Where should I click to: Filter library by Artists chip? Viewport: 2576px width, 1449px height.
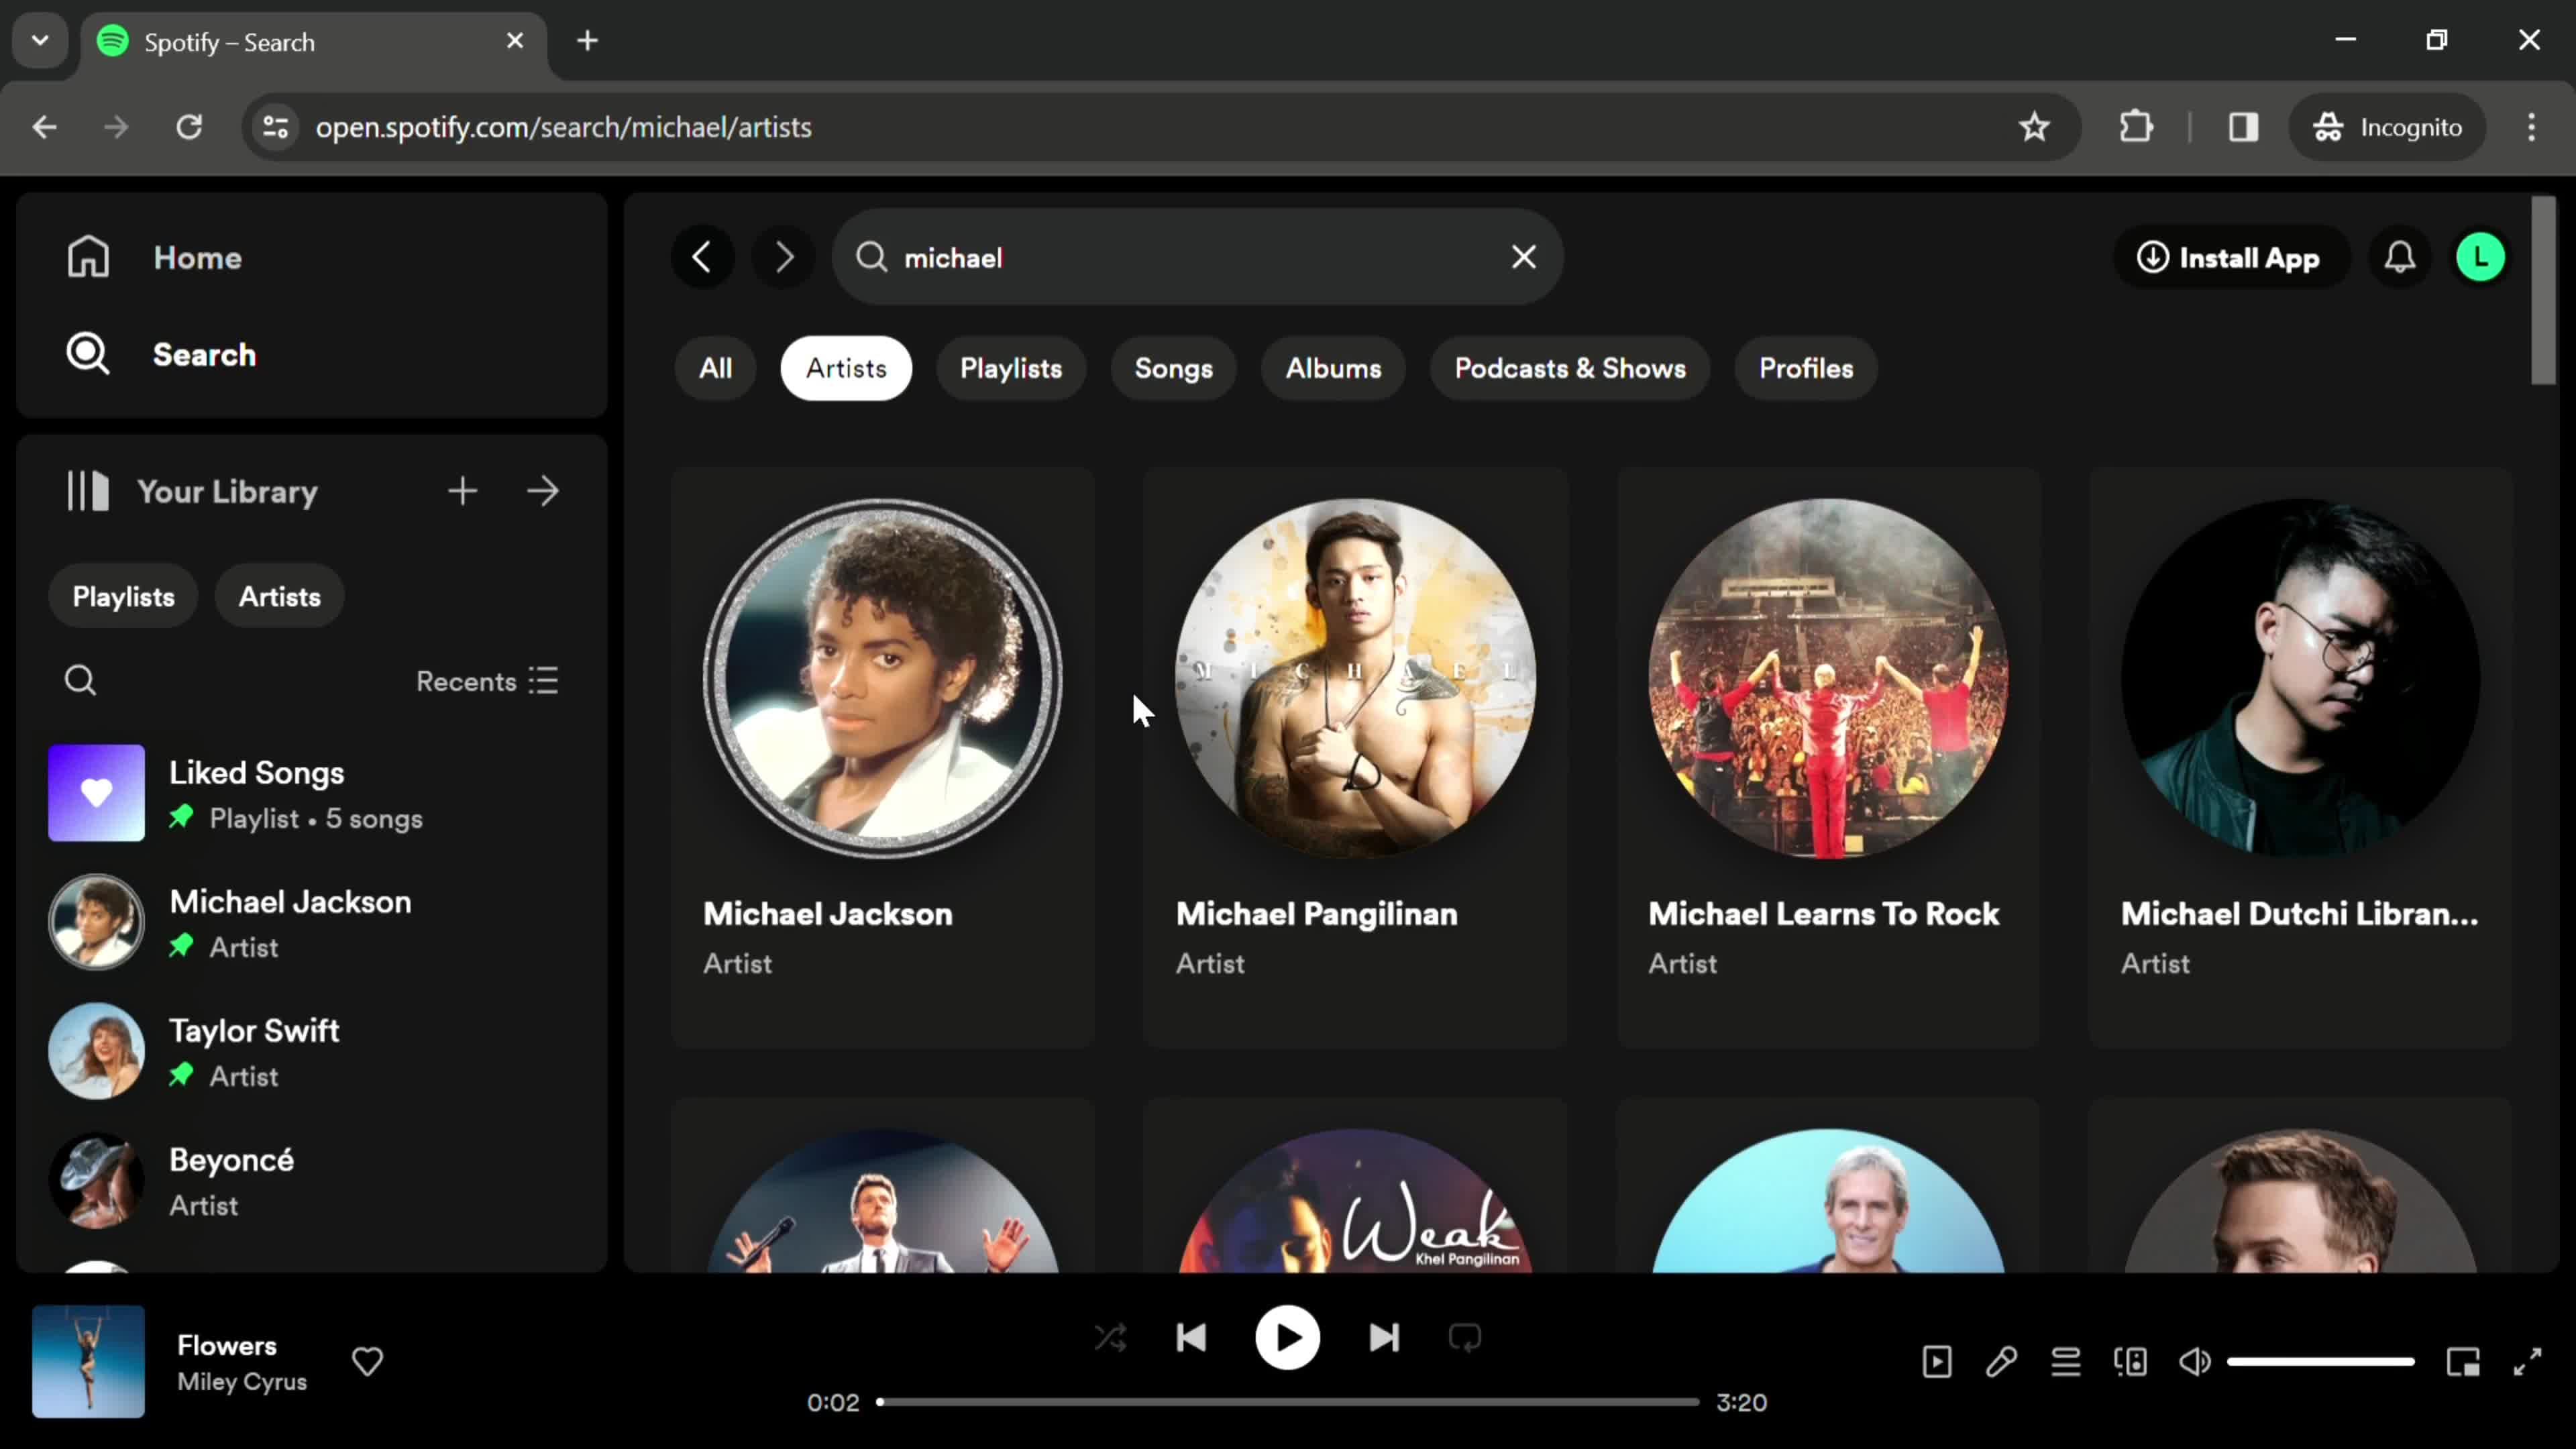pos(279,596)
